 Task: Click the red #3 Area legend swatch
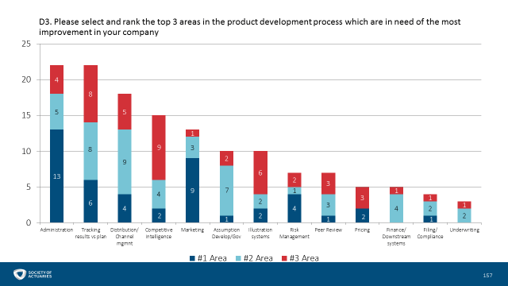284,258
